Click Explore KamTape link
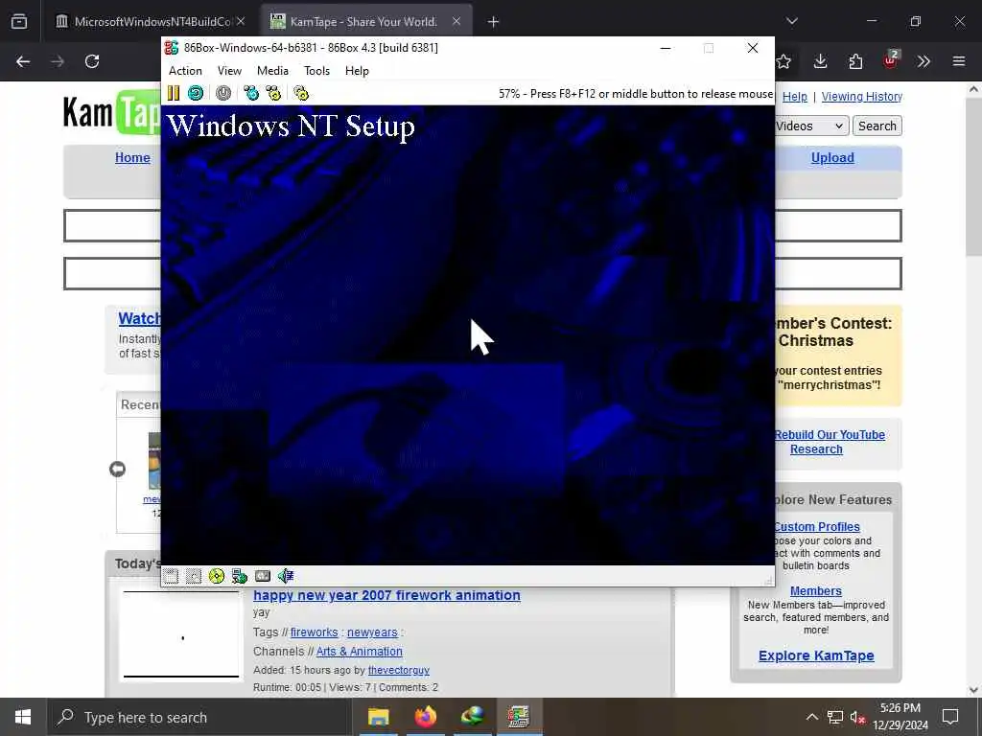The width and height of the screenshot is (982, 736). 816,655
